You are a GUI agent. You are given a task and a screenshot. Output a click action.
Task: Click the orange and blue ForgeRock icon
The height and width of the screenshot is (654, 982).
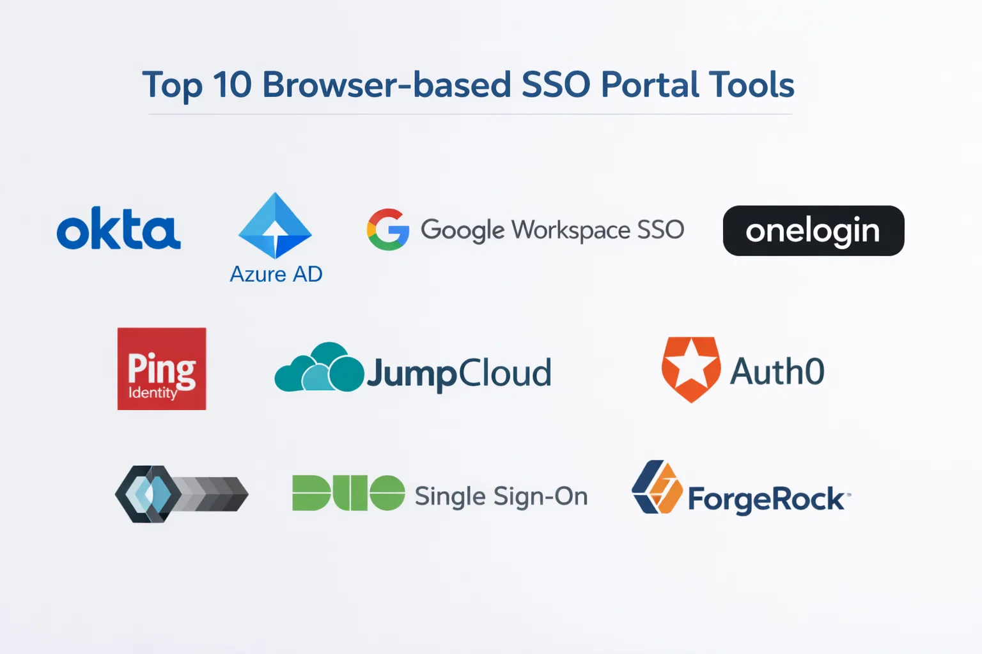tap(657, 488)
